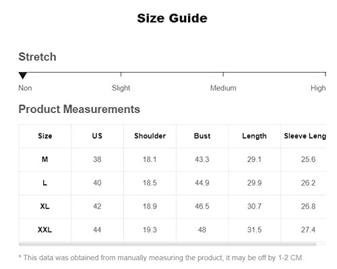Click the Bust column header
The width and height of the screenshot is (337, 269).
[202, 136]
